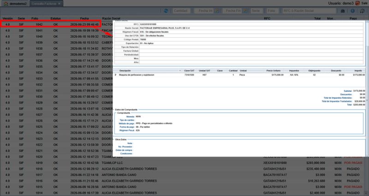
Task: Click the search binoculars icon
Action: point(343,11)
